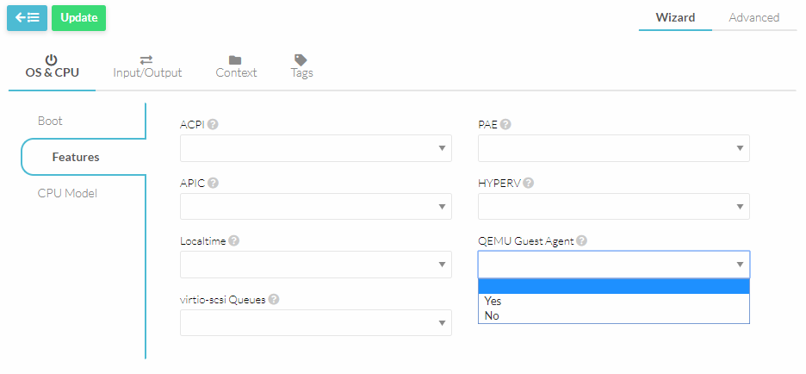
Task: Click the virtio-scsi Queues help icon
Action: coord(273,299)
